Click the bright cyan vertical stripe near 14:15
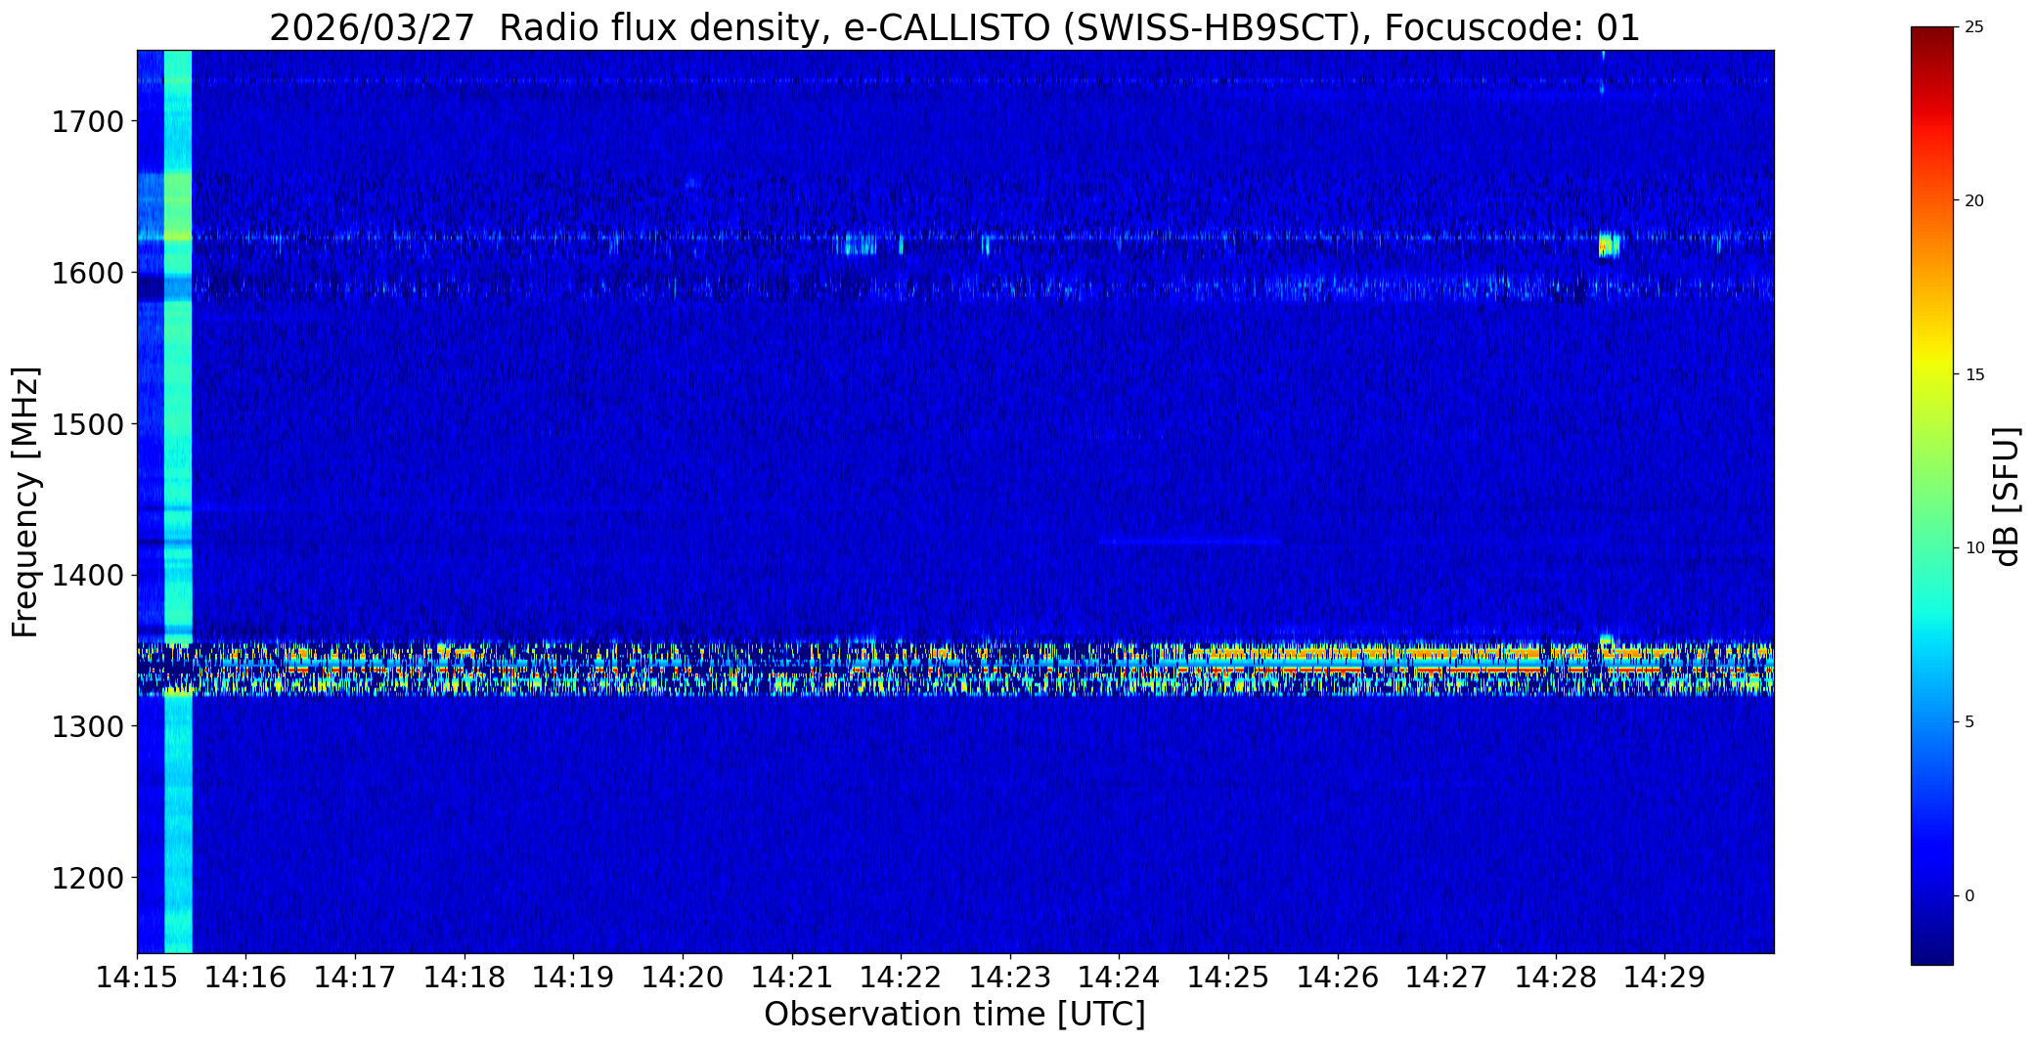 (178, 501)
